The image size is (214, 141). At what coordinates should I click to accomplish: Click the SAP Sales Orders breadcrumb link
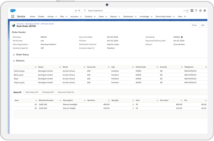coord(47,24)
